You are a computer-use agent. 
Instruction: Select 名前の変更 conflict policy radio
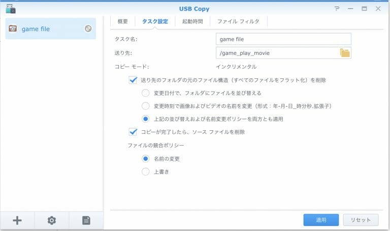tap(146, 159)
